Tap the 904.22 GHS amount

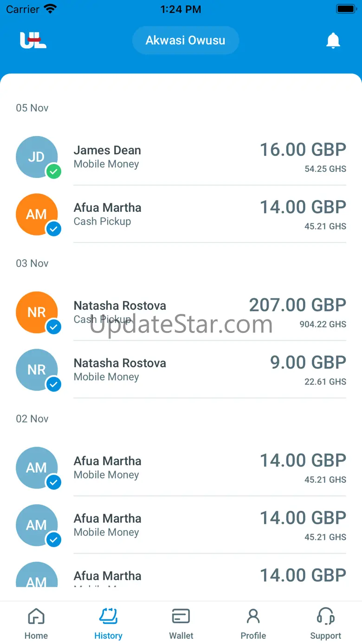323,325
